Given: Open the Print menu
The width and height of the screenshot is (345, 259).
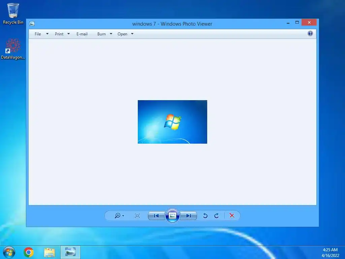Looking at the screenshot, I should [59, 34].
